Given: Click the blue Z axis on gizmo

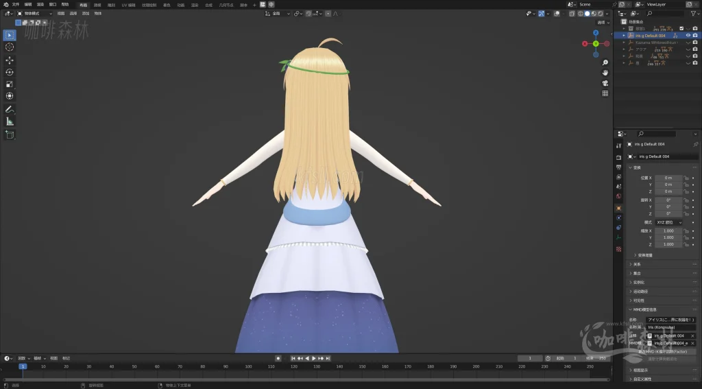Looking at the screenshot, I should [x=596, y=33].
